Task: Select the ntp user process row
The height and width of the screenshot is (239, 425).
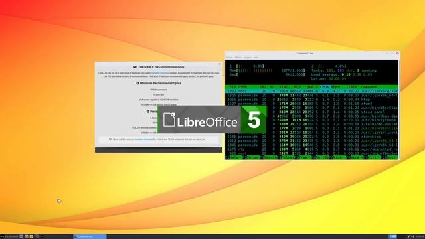Action: point(311,149)
